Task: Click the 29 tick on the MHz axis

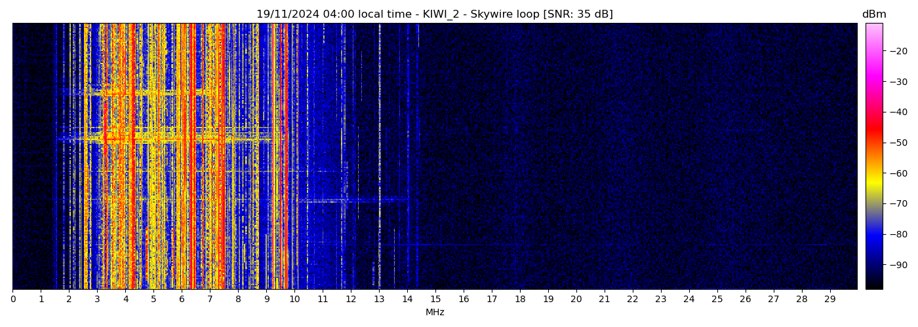Action: (829, 299)
